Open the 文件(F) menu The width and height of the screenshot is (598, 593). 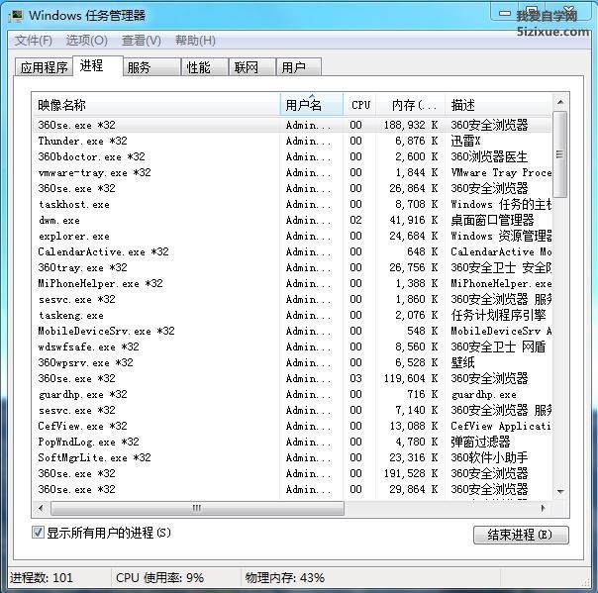click(34, 40)
